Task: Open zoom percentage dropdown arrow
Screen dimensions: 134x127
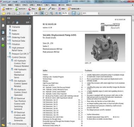Action: pos(69,13)
